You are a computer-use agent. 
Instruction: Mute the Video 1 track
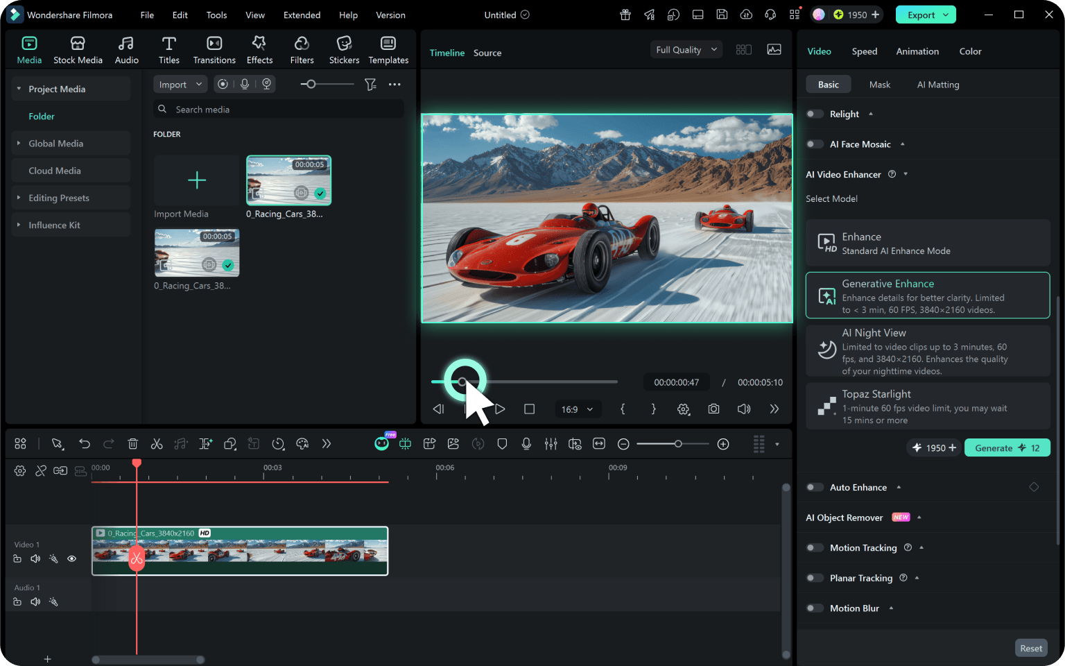(35, 558)
